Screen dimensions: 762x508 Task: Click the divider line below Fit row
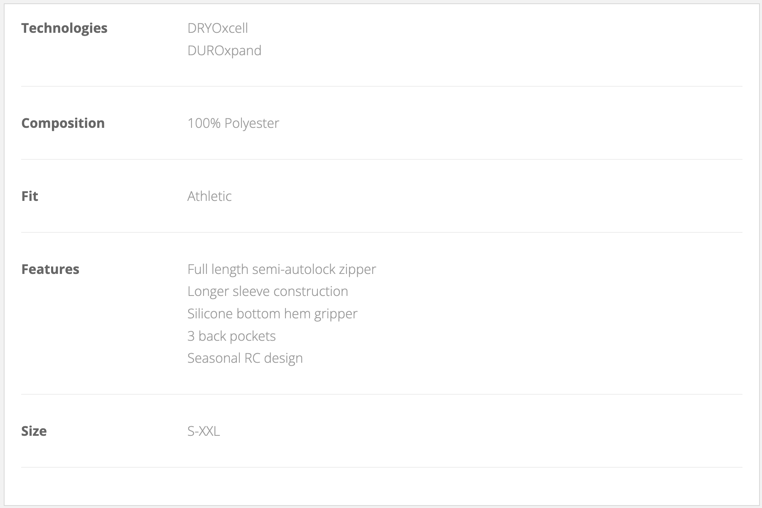tap(381, 232)
